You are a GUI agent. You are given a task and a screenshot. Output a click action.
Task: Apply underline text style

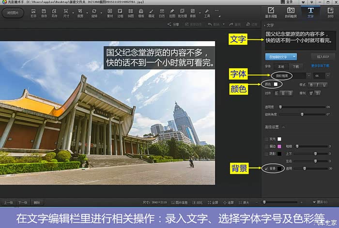click(324, 84)
